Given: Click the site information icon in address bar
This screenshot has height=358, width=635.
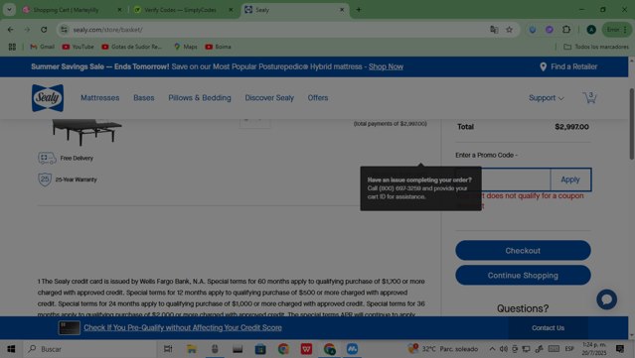Looking at the screenshot, I should tap(64, 30).
